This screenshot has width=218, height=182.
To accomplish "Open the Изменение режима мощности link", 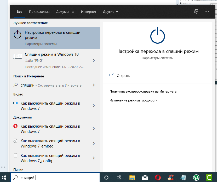I will 134,100.
